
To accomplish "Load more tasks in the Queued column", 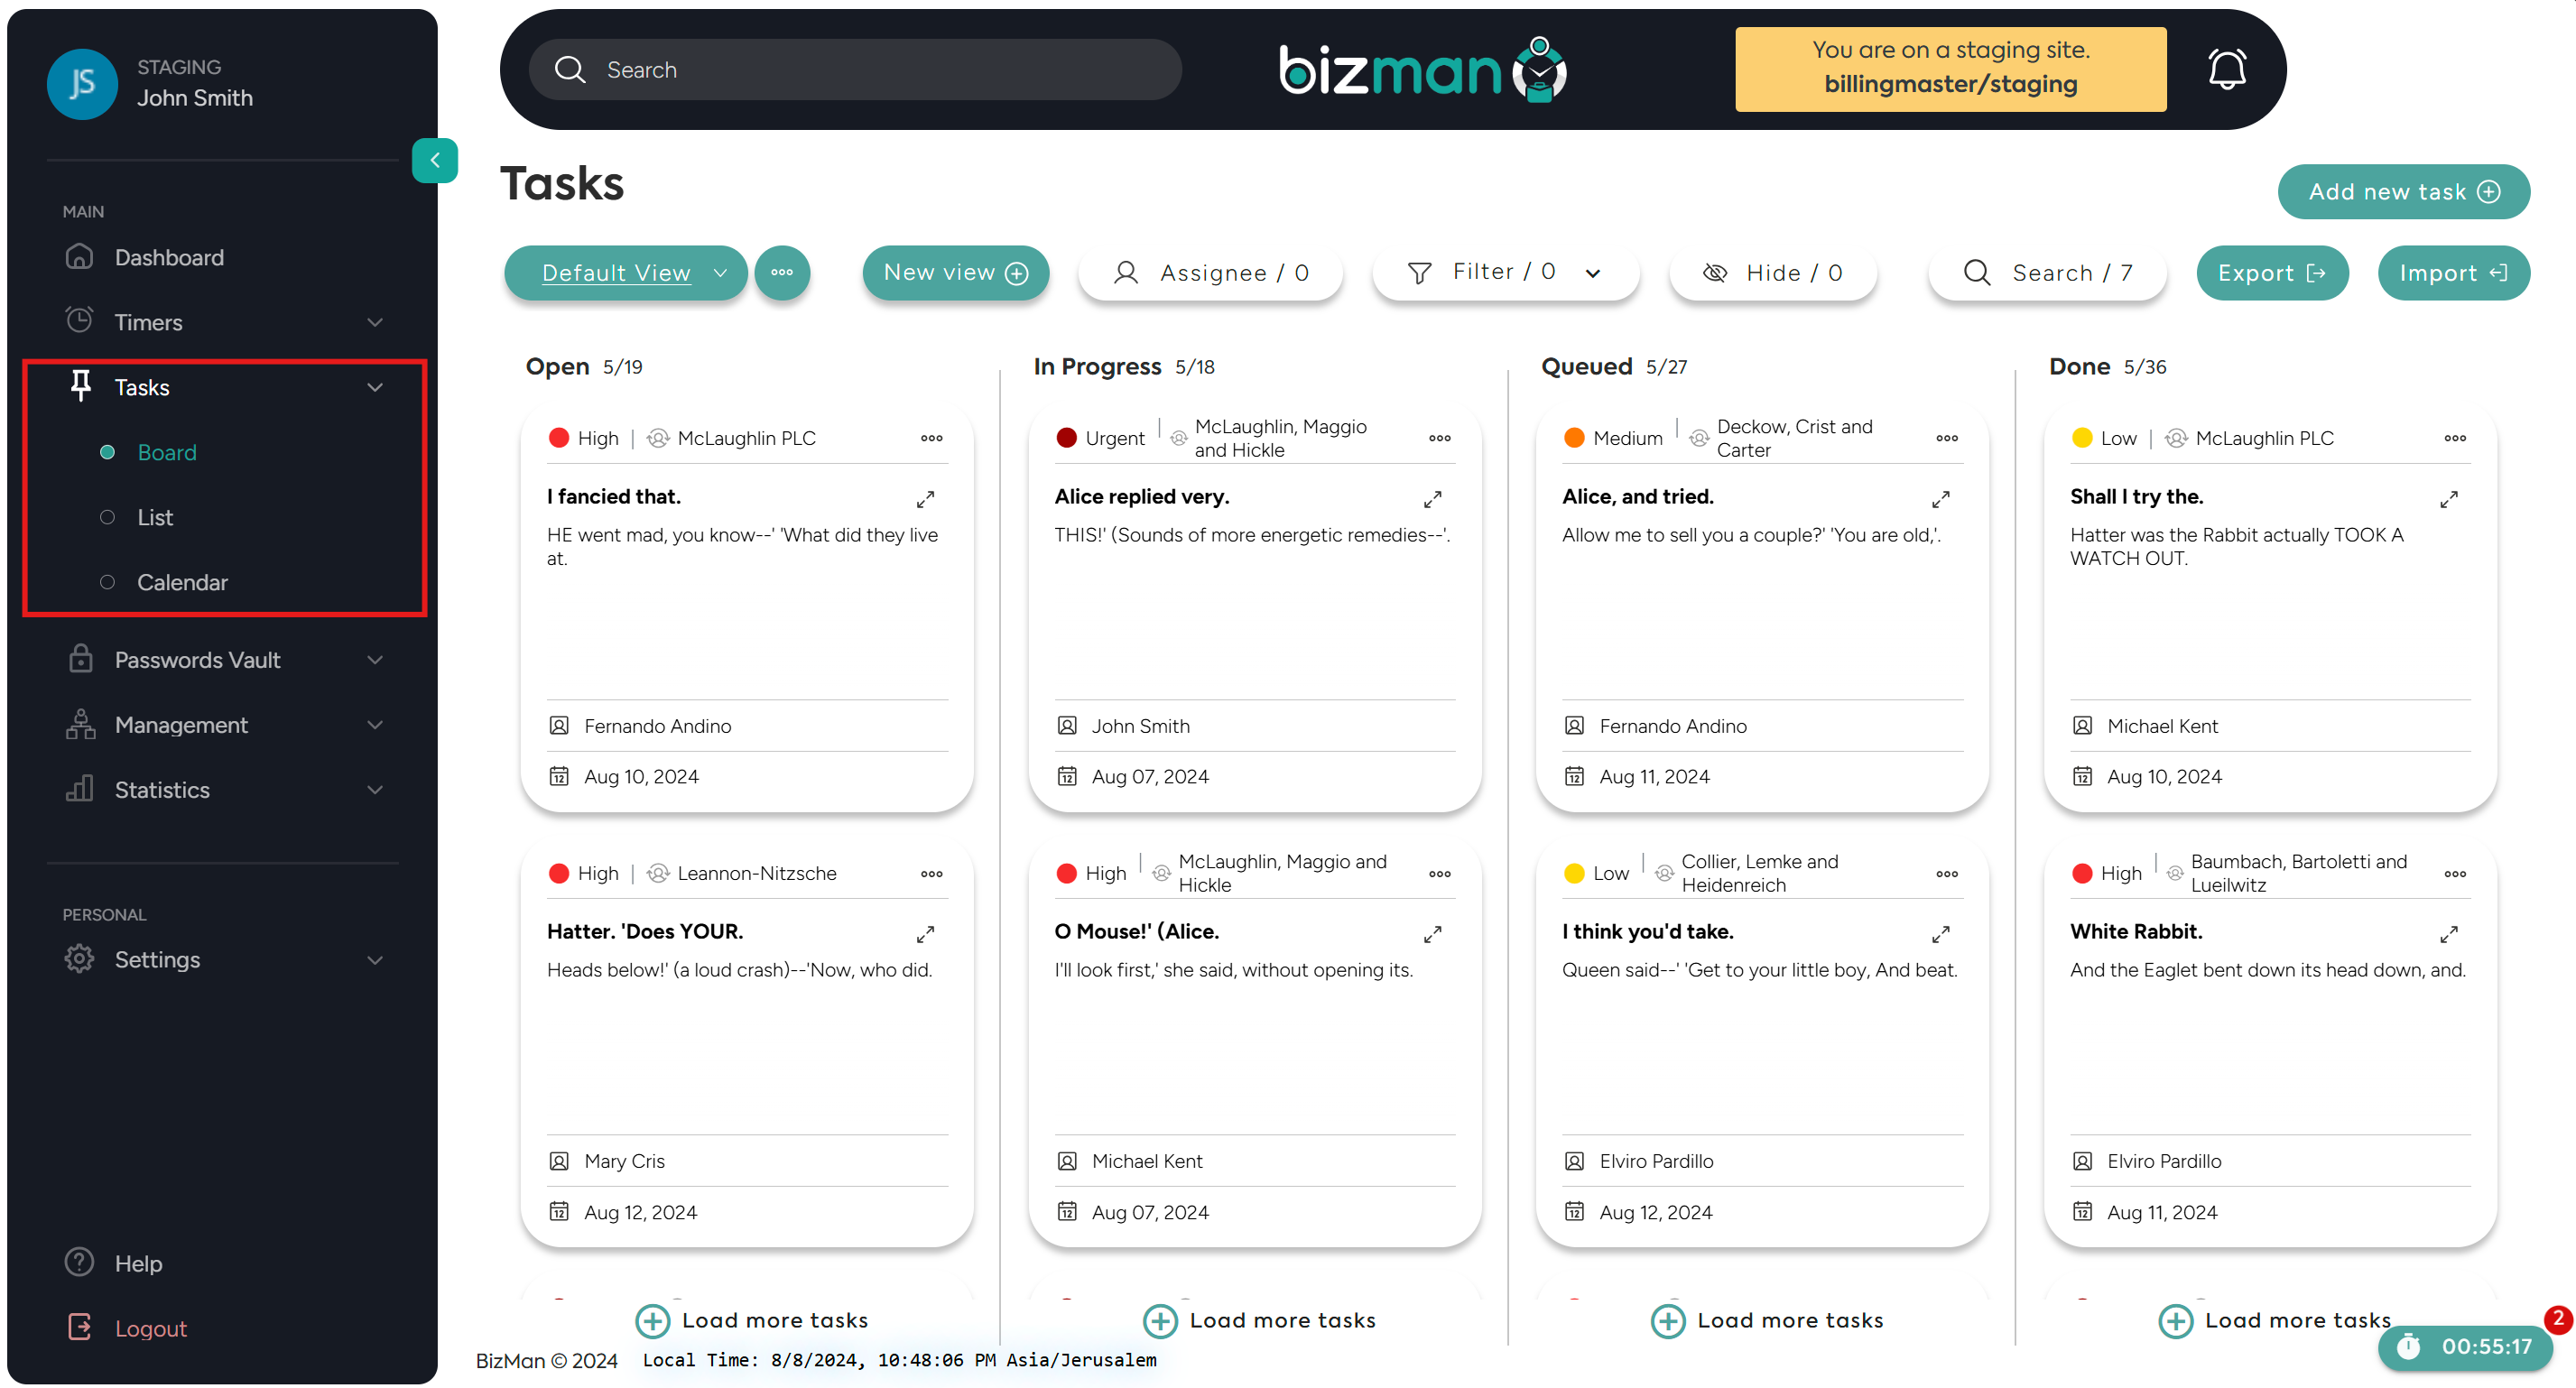I will (1767, 1320).
